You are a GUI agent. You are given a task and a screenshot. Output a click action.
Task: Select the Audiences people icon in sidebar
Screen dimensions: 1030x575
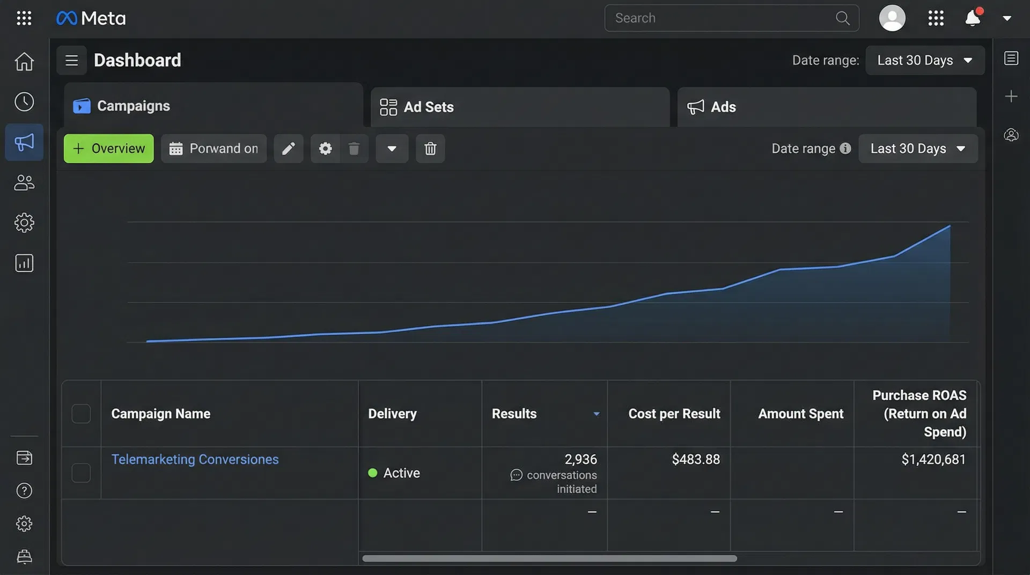coord(24,182)
